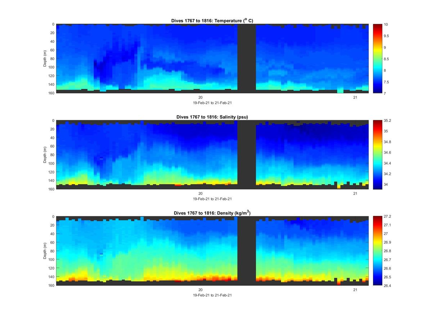This screenshot has height=321, width=432.
Task: Click the "34.4" tick on Salinity colorbar
Action: click(x=388, y=163)
